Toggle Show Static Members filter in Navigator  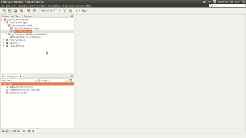(11, 131)
